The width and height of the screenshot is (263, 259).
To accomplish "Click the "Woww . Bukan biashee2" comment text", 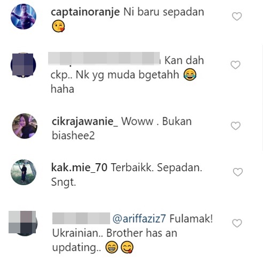I will [122, 128].
